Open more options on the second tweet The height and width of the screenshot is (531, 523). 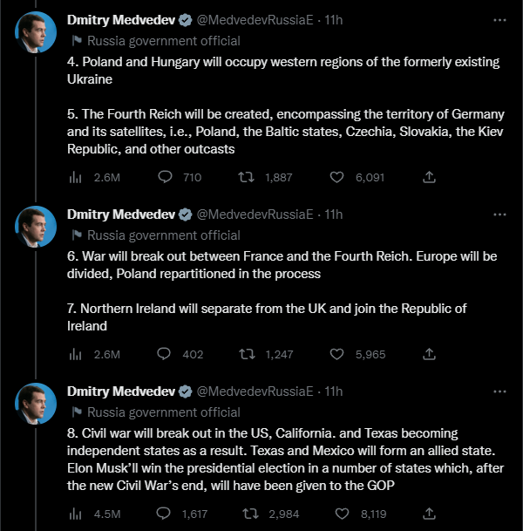499,214
